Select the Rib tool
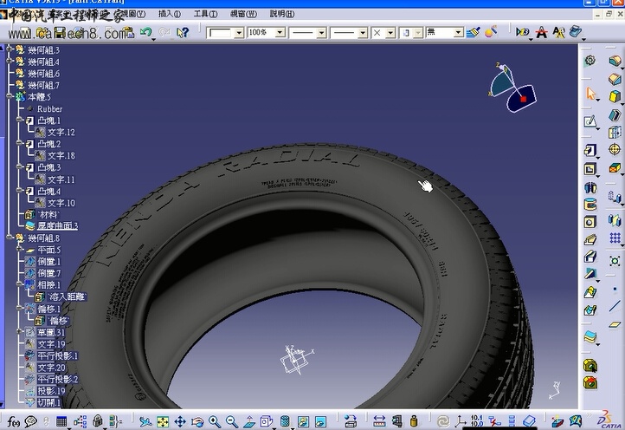Screen dimensions: 625x430 click(590, 239)
